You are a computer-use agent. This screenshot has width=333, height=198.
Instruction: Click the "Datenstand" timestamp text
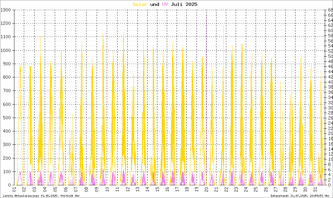click(x=300, y=196)
